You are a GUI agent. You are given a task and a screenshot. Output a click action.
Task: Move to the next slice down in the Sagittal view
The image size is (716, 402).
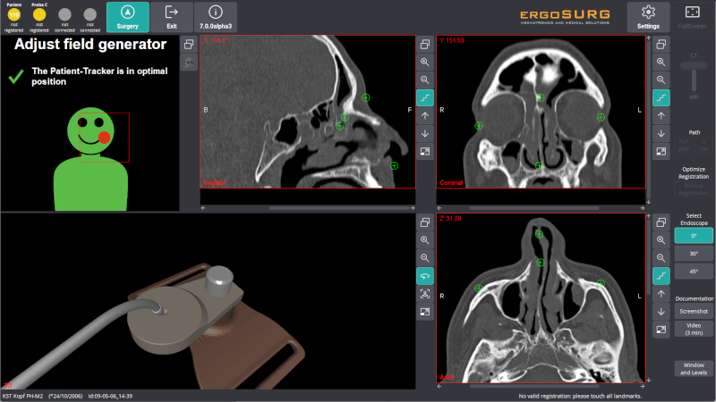[x=424, y=133]
